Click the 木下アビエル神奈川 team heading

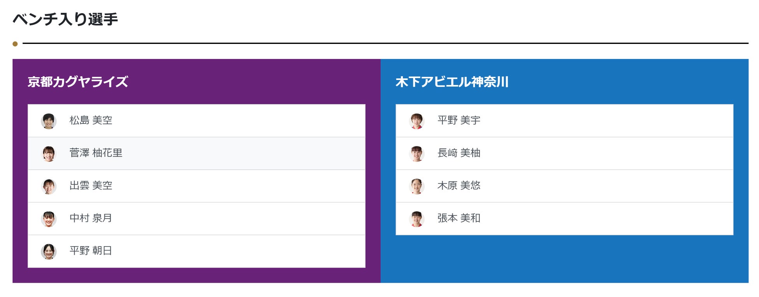[452, 82]
